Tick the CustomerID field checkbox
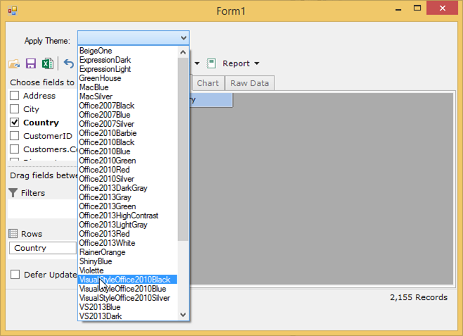This screenshot has height=336, width=463. pyautogui.click(x=14, y=136)
